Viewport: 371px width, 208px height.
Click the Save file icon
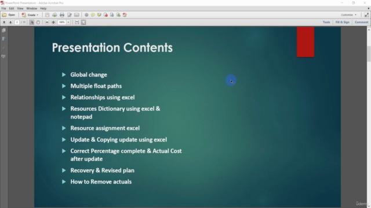(48, 15)
